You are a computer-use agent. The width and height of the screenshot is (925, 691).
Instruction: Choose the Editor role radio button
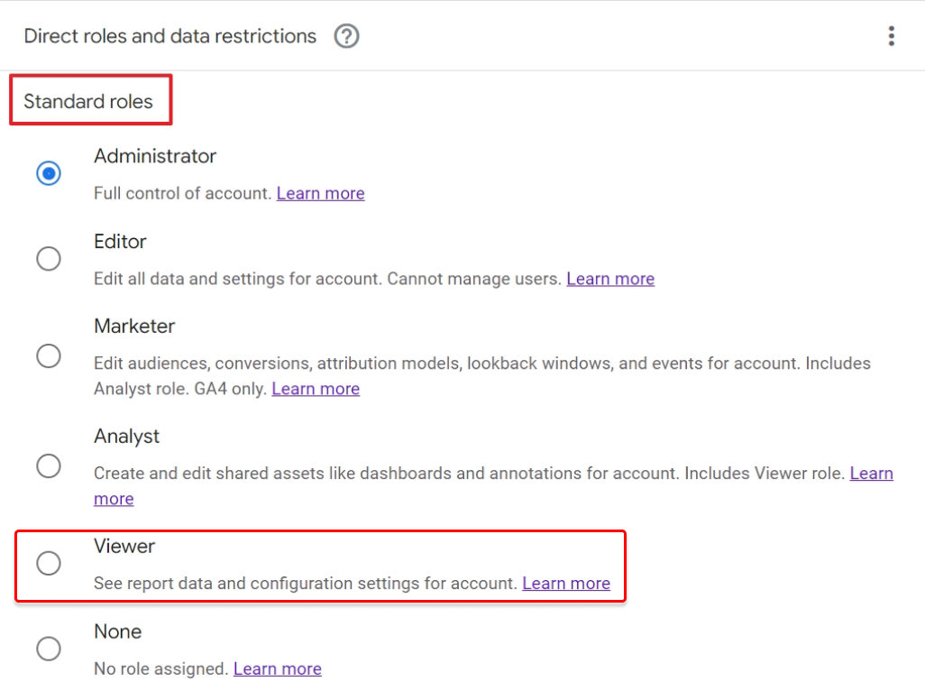(x=49, y=259)
